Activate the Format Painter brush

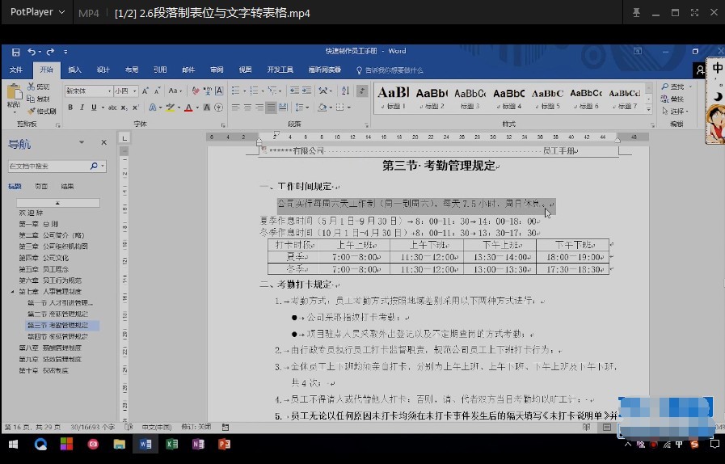click(x=31, y=111)
